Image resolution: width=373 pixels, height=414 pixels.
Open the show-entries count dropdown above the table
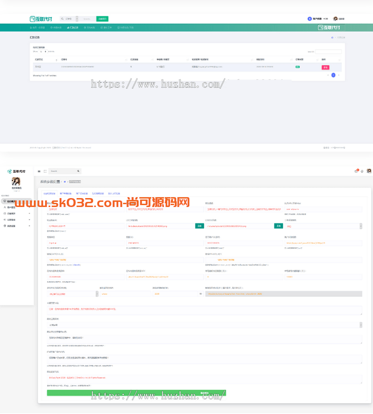(x=43, y=52)
